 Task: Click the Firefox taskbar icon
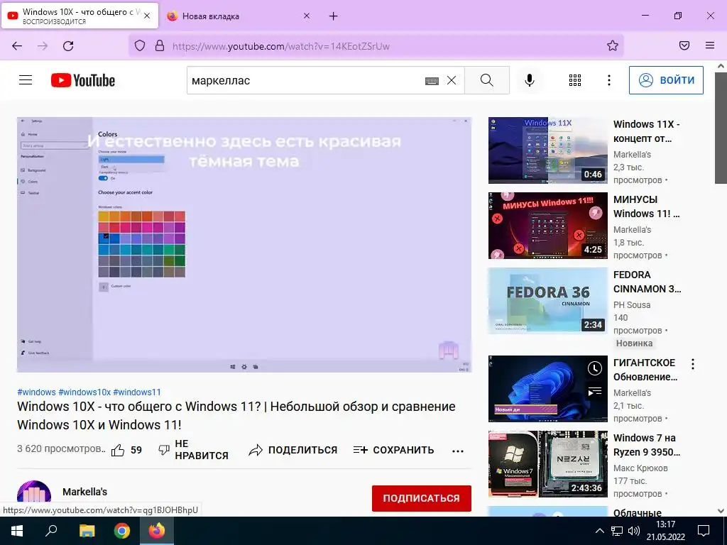(157, 531)
